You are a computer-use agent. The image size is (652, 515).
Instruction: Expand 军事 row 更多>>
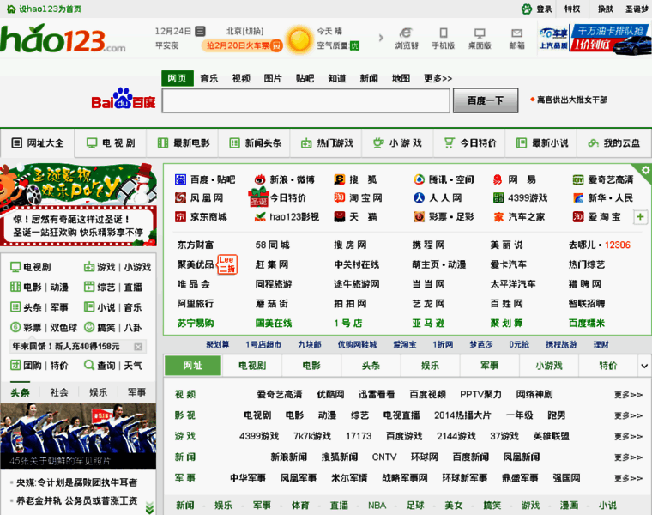(628, 477)
